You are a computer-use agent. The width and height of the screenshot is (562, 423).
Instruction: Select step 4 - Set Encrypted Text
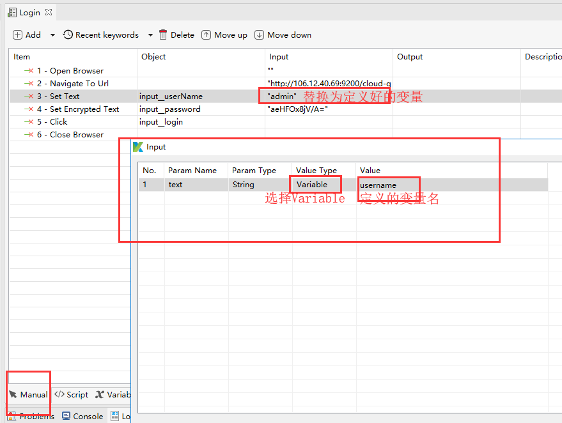73,109
